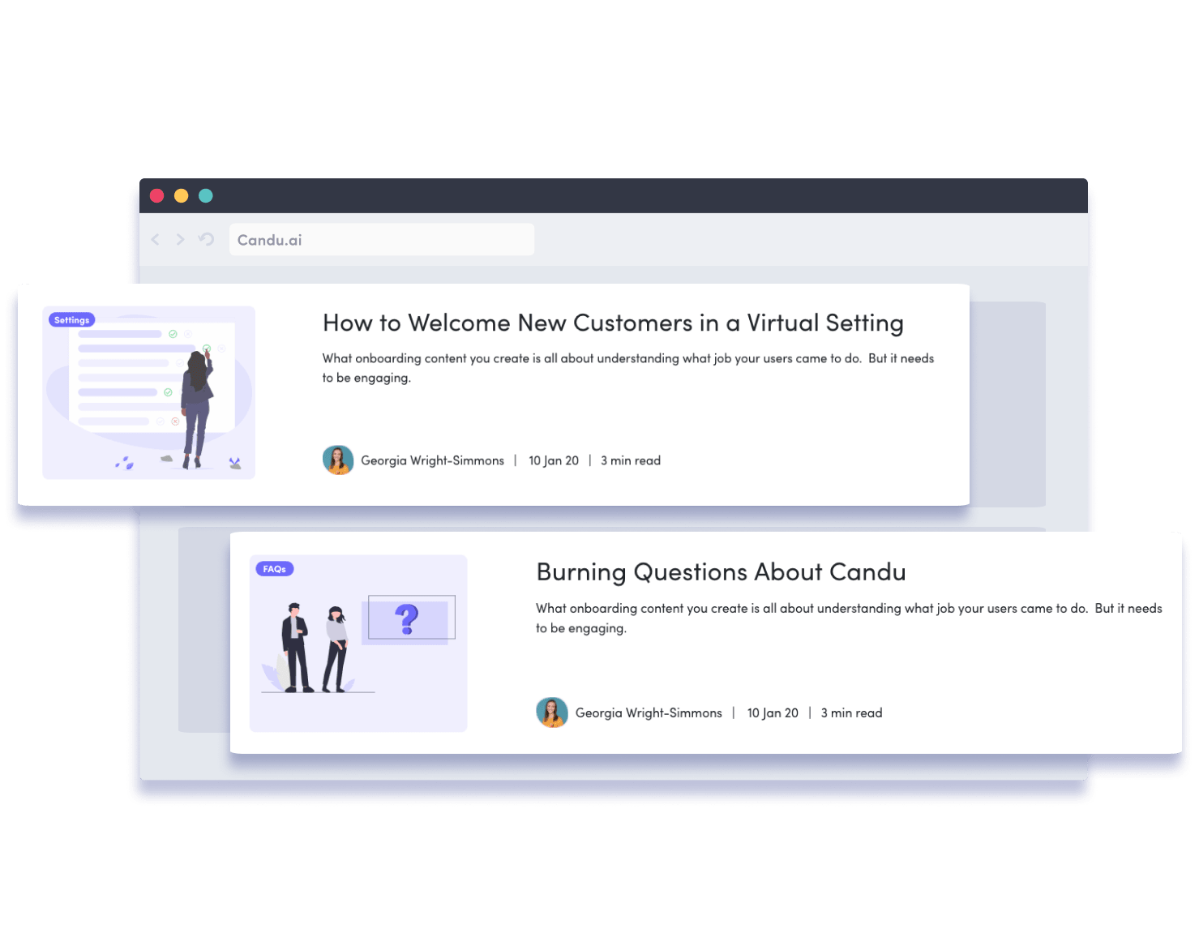Click the Candu.ai address bar

381,240
